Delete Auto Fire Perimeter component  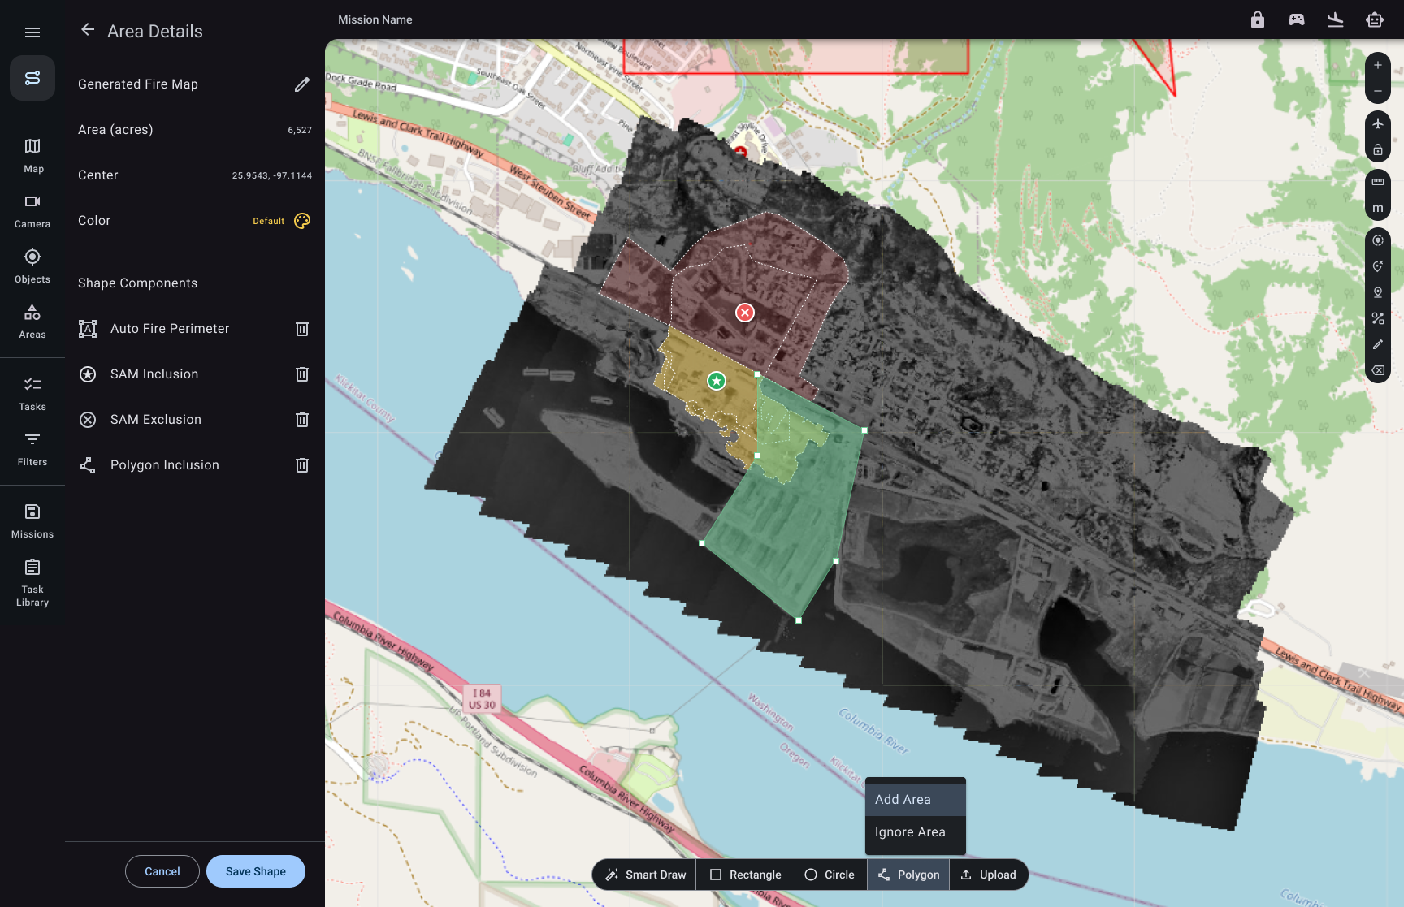[302, 329]
